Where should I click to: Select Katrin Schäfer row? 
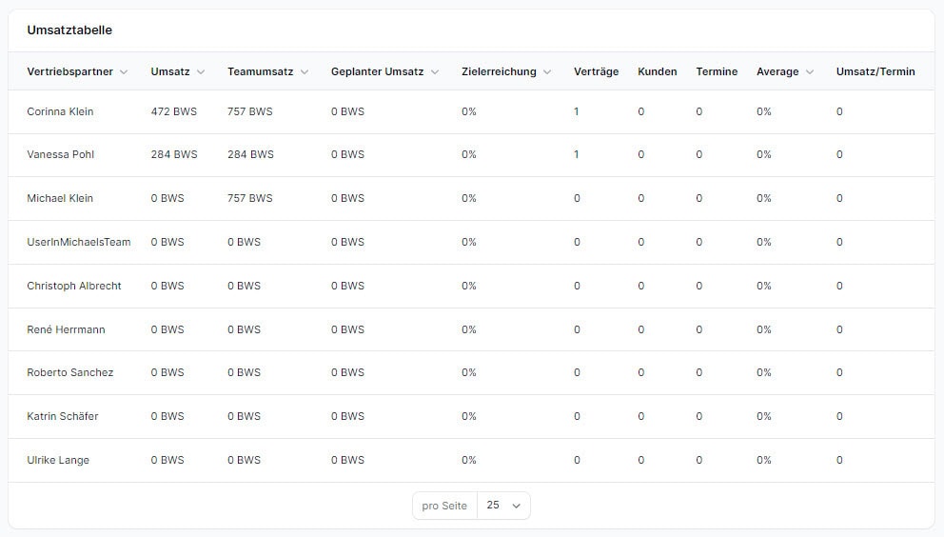(63, 416)
